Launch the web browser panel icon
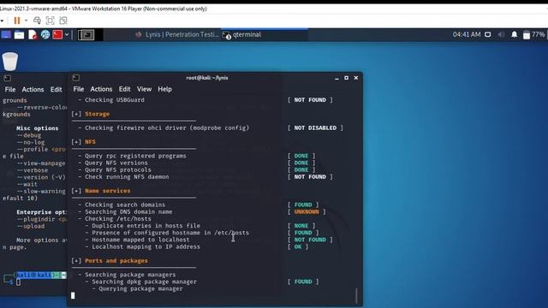 coord(45,34)
